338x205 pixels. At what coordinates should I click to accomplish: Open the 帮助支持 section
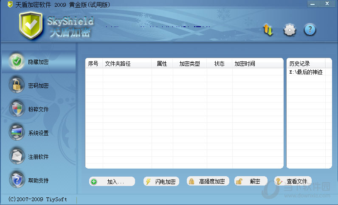coord(38,180)
